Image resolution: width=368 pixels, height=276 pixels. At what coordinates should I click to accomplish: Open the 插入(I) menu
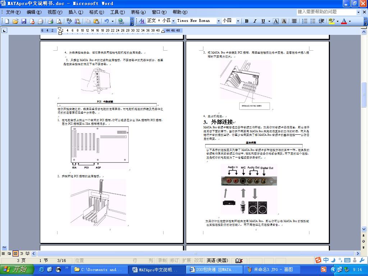[76, 12]
